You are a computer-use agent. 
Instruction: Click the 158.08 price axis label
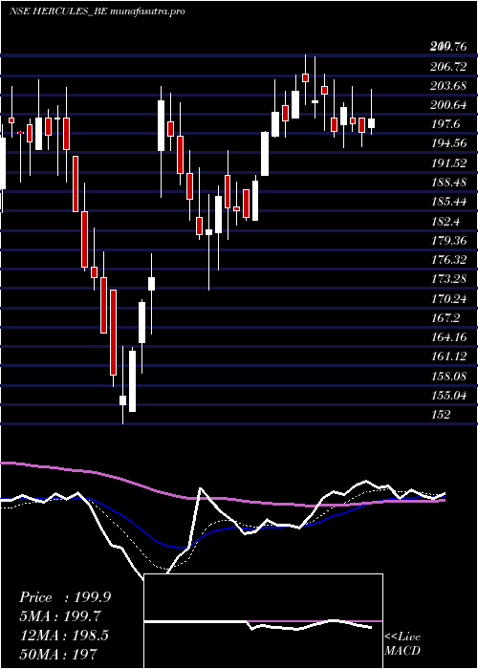(449, 376)
